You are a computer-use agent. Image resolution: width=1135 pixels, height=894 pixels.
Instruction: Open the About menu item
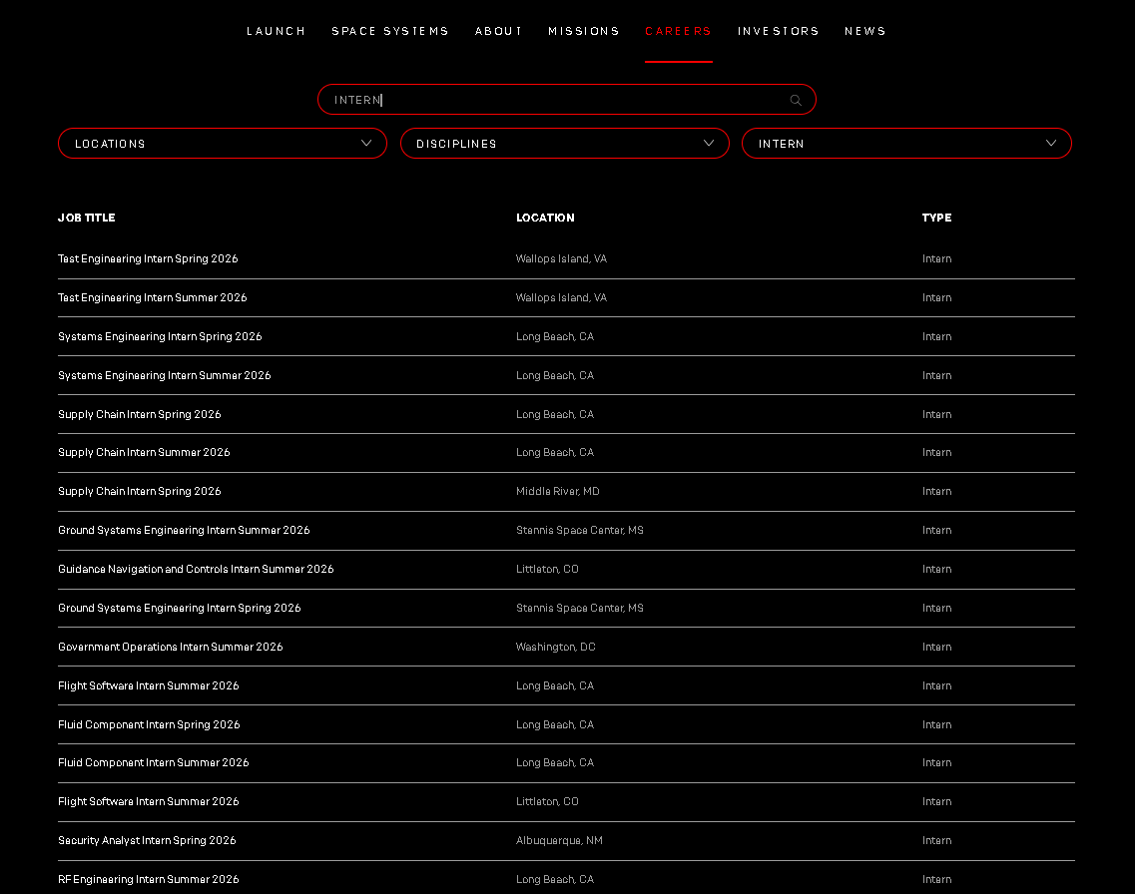tap(498, 31)
